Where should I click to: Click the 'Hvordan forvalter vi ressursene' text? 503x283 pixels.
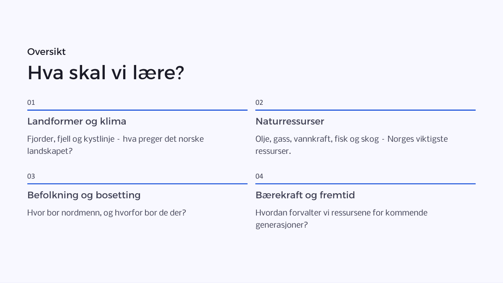tap(342, 219)
